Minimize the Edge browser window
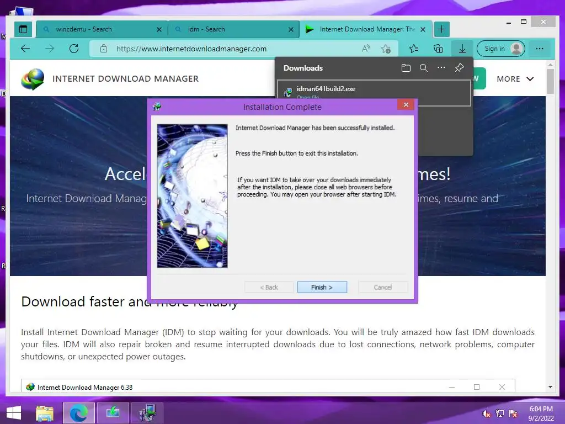Image resolution: width=565 pixels, height=424 pixels. 509,22
